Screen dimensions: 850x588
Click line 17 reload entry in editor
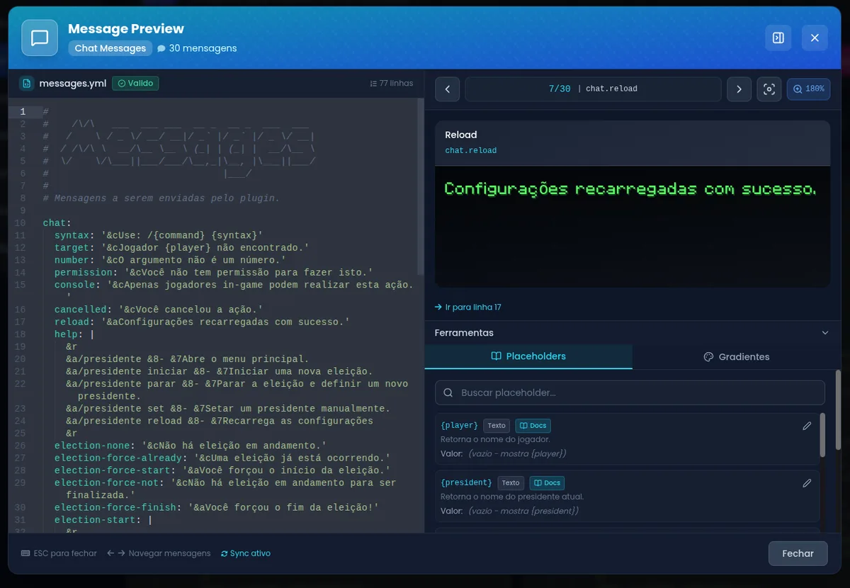click(x=203, y=322)
